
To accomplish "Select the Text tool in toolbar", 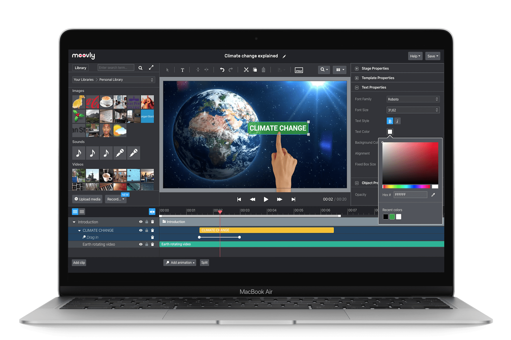I will click(x=182, y=70).
